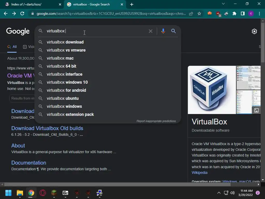Screen dimensions: 265x199
Task: Open Google quick settings gear
Action: (x=254, y=31)
